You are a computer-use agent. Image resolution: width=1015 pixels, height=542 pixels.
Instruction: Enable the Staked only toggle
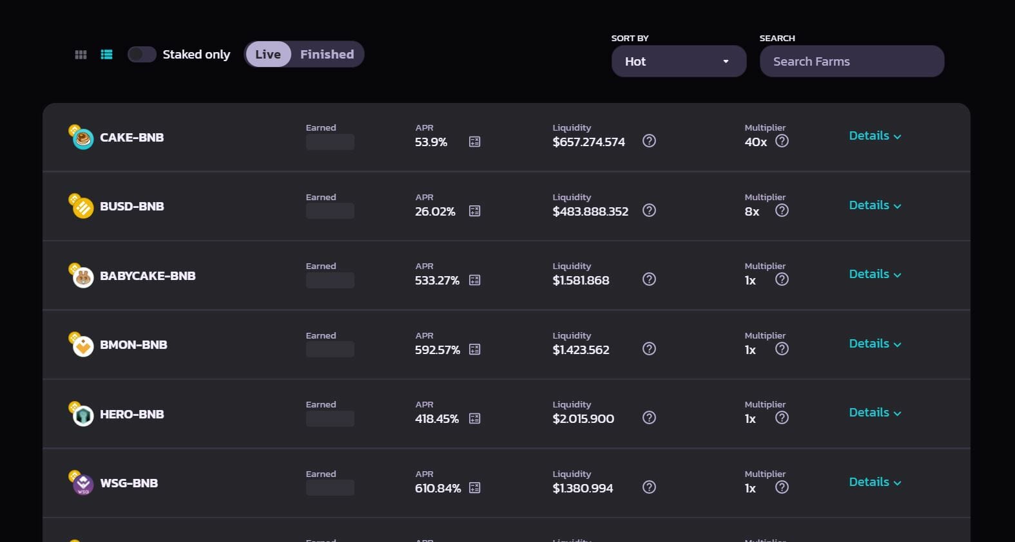coord(142,55)
